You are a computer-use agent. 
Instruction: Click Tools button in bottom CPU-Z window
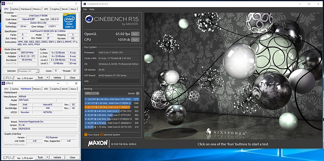(40, 157)
